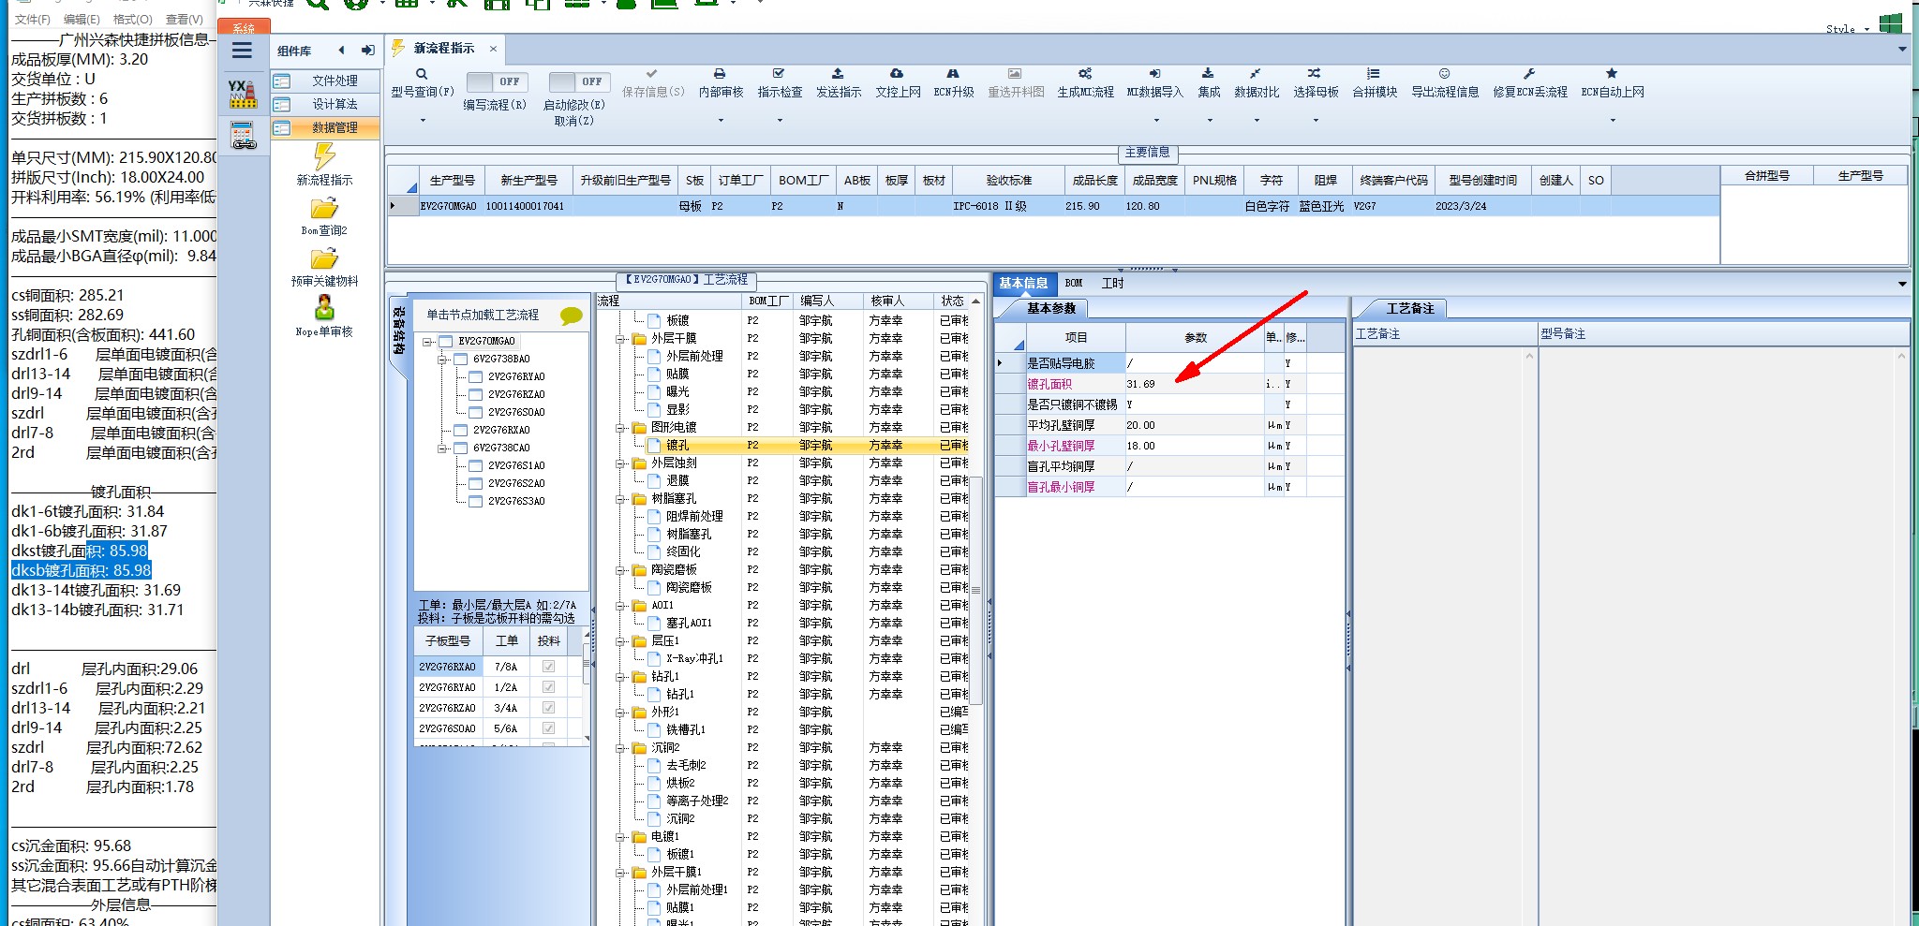The image size is (1919, 926).
Task: Click the ECN自动上网 star icon
Action: tap(1612, 73)
